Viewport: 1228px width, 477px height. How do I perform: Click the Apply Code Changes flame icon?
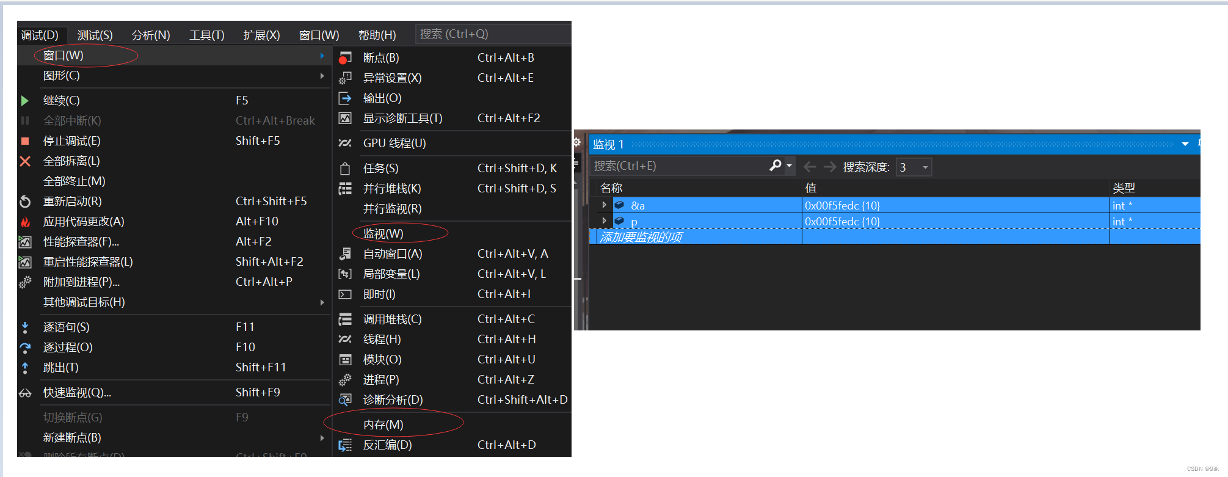[x=25, y=222]
